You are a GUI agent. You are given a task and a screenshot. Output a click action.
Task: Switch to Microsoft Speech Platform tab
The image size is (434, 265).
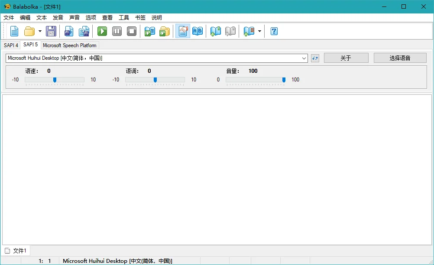(70, 45)
